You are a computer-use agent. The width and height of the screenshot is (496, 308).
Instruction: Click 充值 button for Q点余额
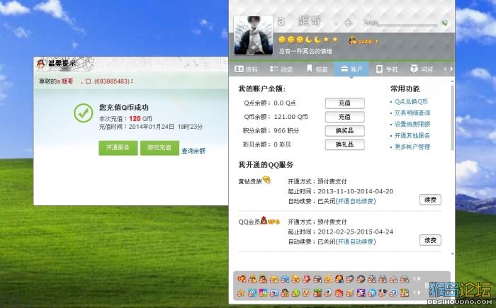tap(345, 103)
